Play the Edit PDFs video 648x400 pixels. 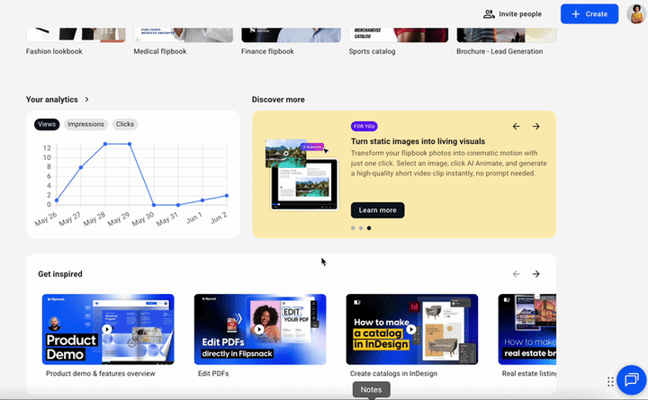click(x=259, y=329)
